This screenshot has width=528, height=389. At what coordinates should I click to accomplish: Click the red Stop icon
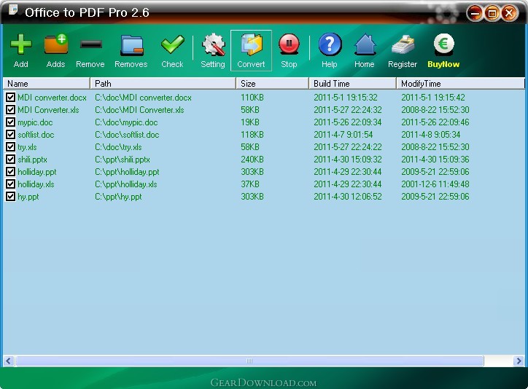[x=289, y=44]
